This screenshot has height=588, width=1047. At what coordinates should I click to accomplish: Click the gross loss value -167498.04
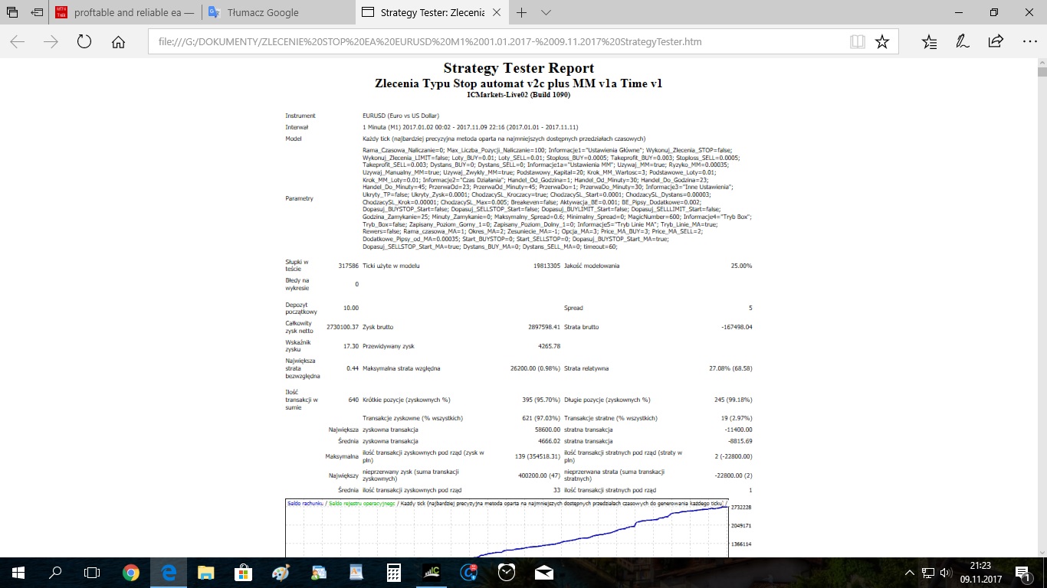735,327
